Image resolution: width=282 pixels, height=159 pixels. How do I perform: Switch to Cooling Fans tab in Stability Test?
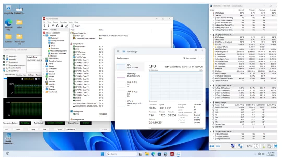[x=21, y=75]
